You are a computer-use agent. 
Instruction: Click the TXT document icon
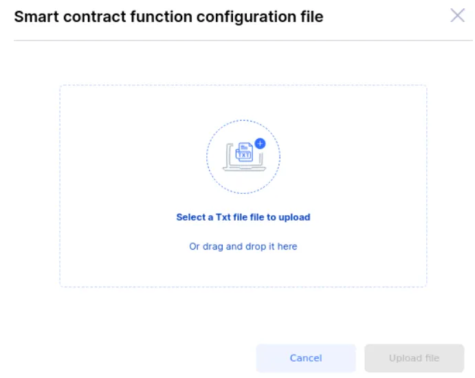[244, 152]
